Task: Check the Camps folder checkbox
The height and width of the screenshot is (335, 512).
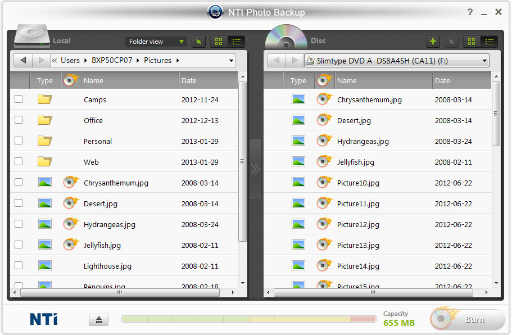Action: coord(19,99)
